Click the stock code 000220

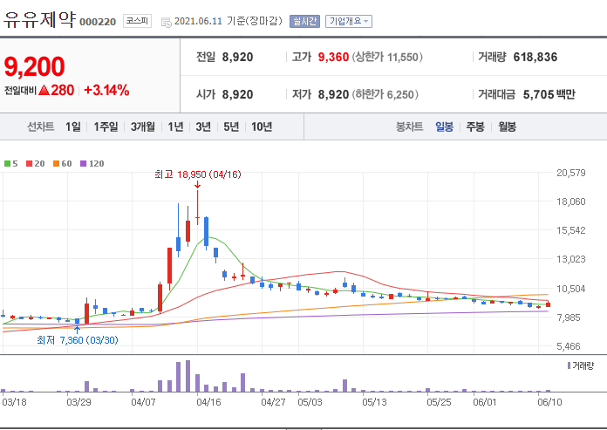[98, 22]
